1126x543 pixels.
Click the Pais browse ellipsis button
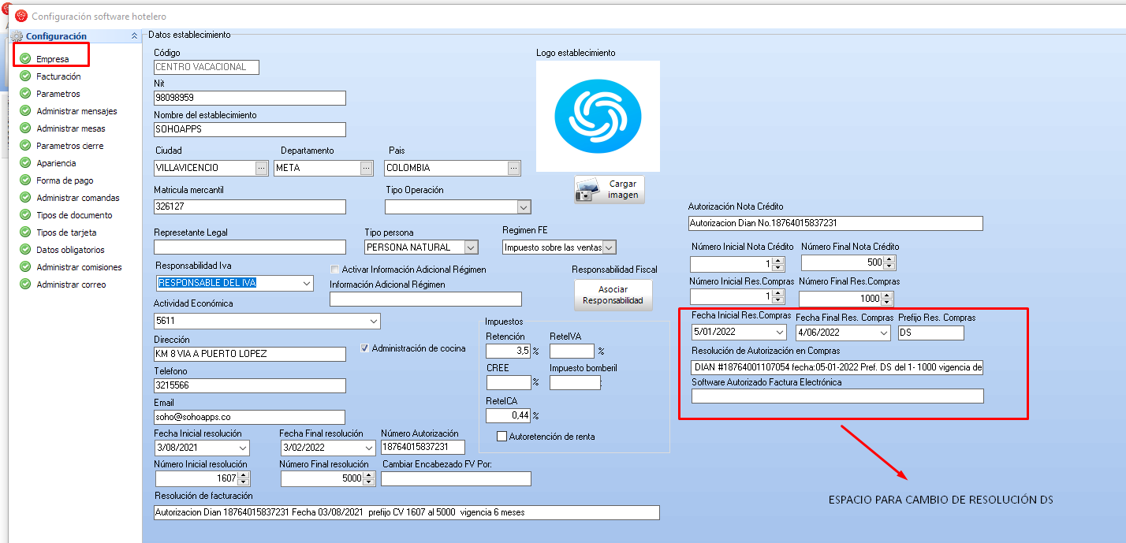pyautogui.click(x=513, y=168)
